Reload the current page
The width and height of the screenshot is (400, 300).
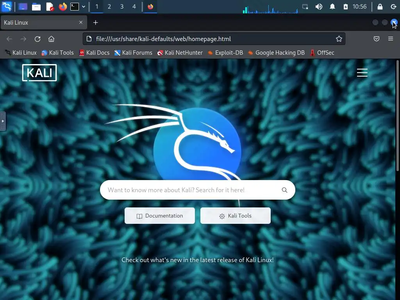(x=37, y=39)
